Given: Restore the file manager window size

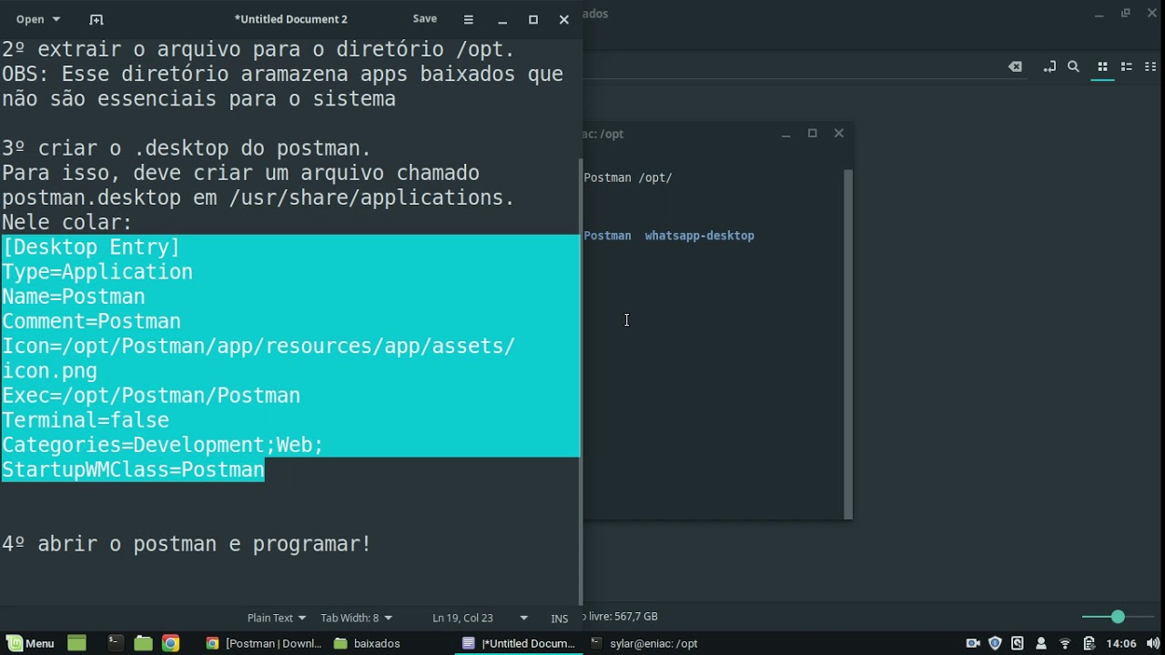Looking at the screenshot, I should [1126, 14].
